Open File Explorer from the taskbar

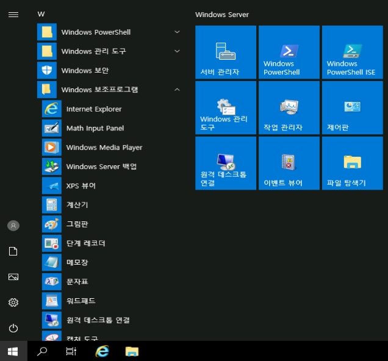coord(132,351)
